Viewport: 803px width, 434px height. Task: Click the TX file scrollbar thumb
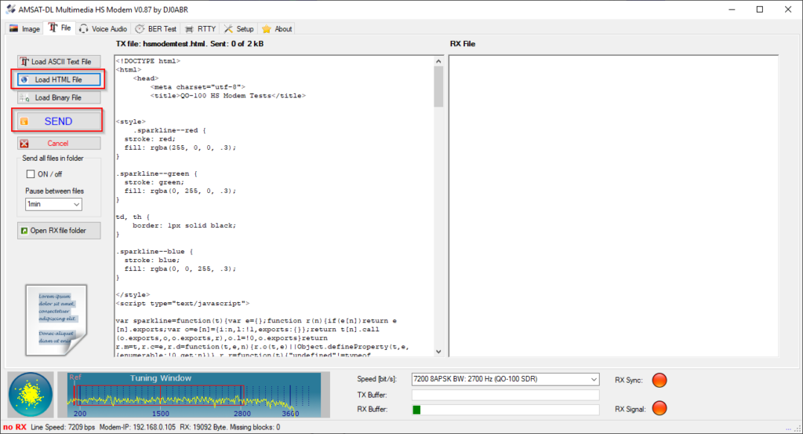tap(438, 86)
